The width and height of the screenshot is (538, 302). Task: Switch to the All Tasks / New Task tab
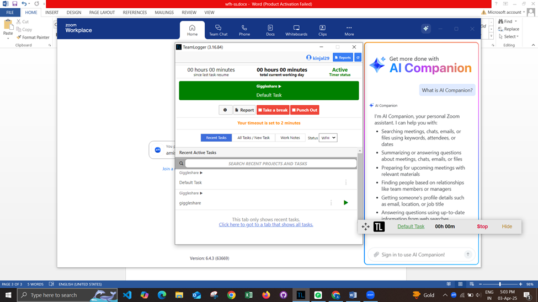pos(254,138)
